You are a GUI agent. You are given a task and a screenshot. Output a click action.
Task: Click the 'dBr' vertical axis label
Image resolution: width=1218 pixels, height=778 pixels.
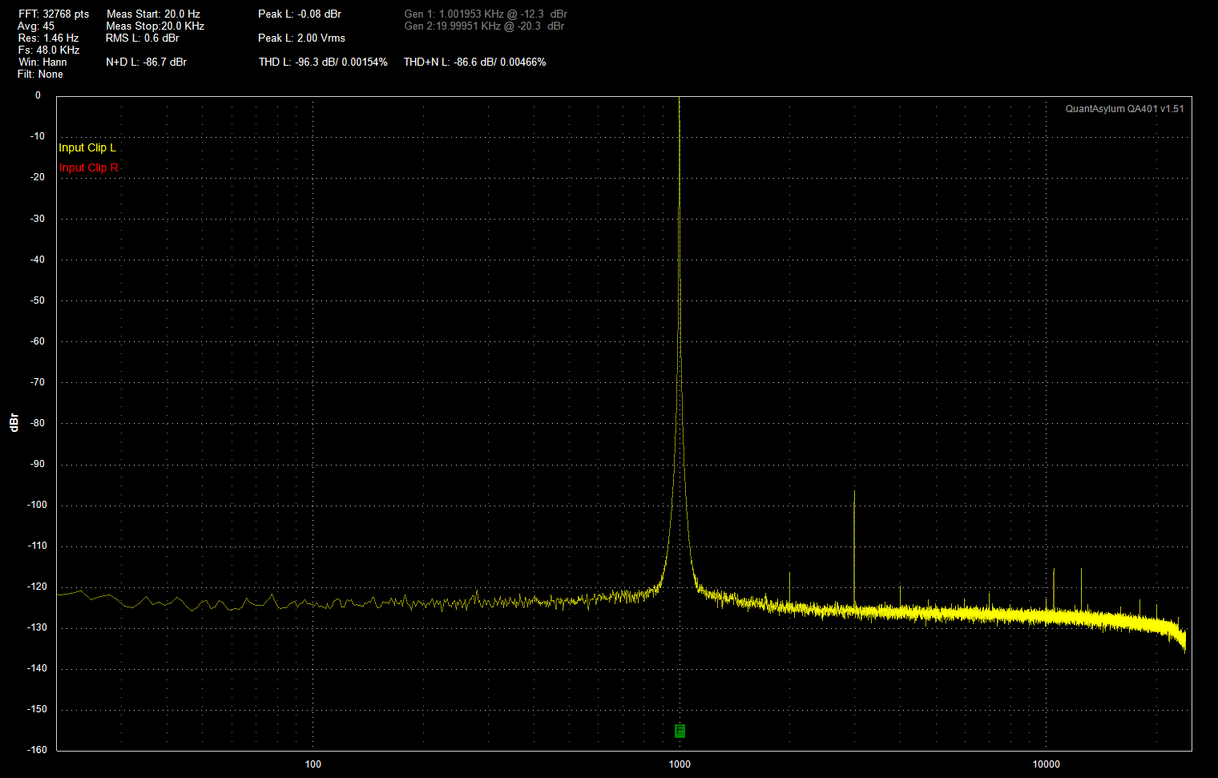[14, 422]
